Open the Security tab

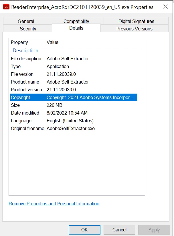pos(28,29)
